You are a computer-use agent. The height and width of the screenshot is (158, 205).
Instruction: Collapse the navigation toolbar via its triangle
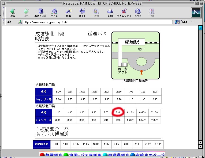pyautogui.click(x=4, y=8)
